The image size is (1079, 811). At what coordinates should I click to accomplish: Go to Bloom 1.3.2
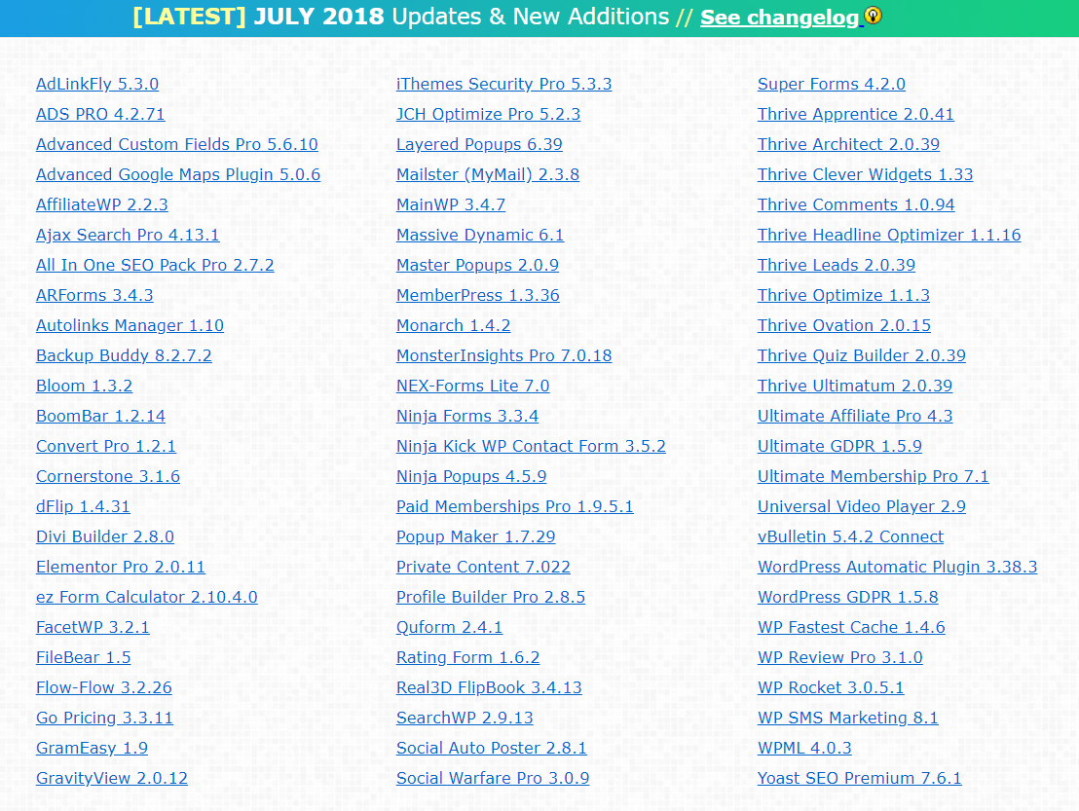(84, 386)
